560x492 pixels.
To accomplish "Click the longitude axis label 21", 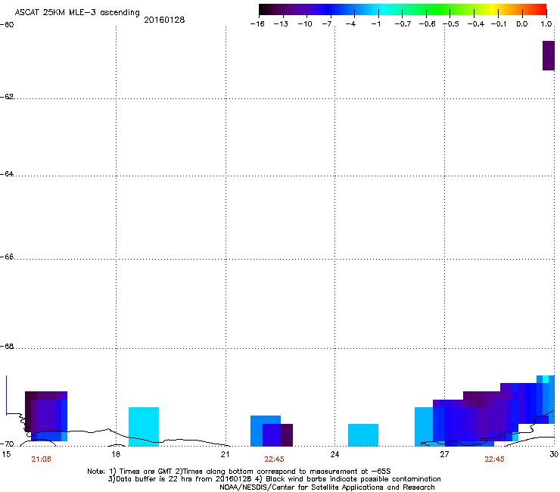I will (x=225, y=454).
